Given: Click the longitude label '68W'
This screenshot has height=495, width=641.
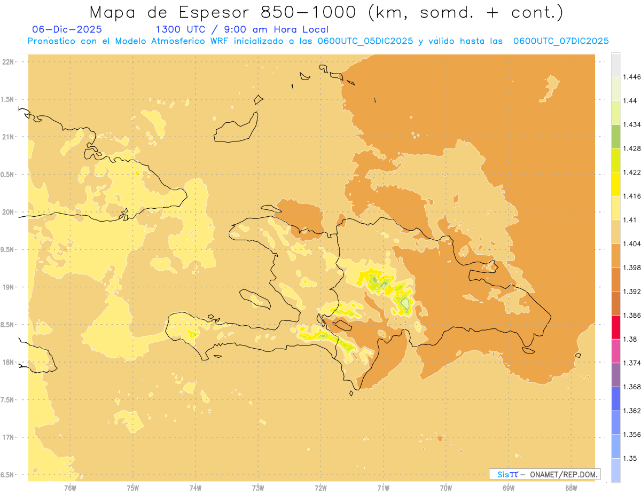Looking at the screenshot, I should click(x=571, y=488).
